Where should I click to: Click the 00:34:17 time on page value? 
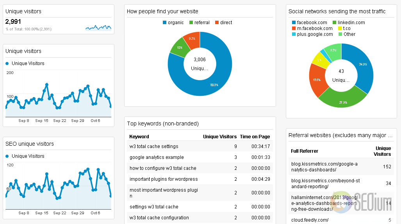pyautogui.click(x=260, y=146)
